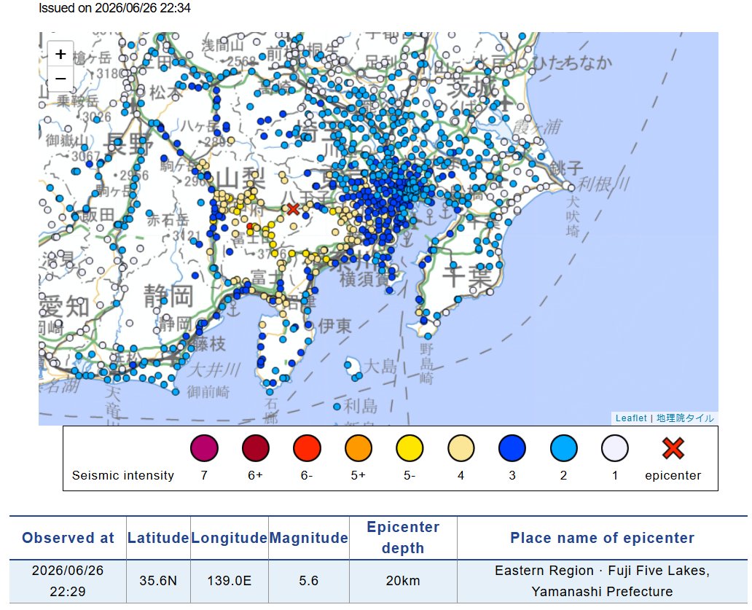Zoom out on the seismic map

[60, 78]
